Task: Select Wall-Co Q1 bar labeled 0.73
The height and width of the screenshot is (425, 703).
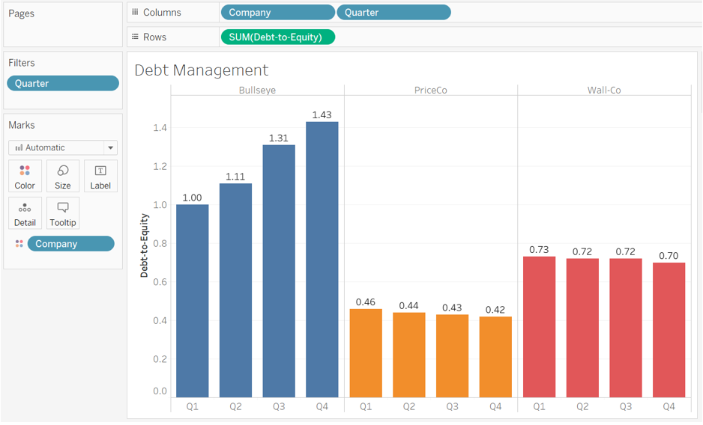Action: (540, 327)
